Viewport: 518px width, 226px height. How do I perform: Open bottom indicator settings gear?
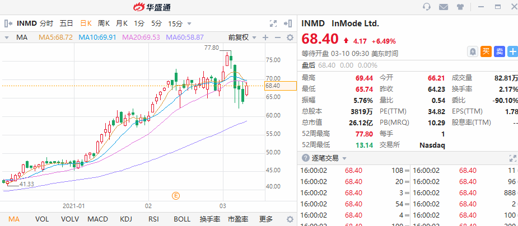[290, 219]
